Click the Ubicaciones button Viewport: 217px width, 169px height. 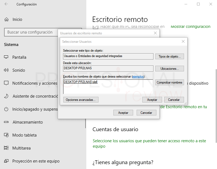(169, 68)
